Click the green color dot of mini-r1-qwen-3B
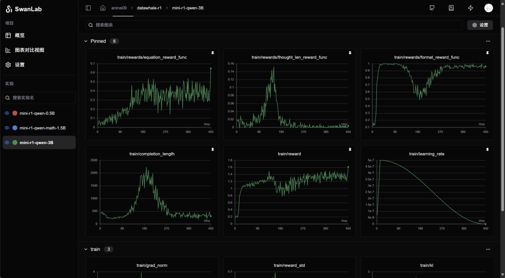The height and width of the screenshot is (278, 505). tap(15, 143)
